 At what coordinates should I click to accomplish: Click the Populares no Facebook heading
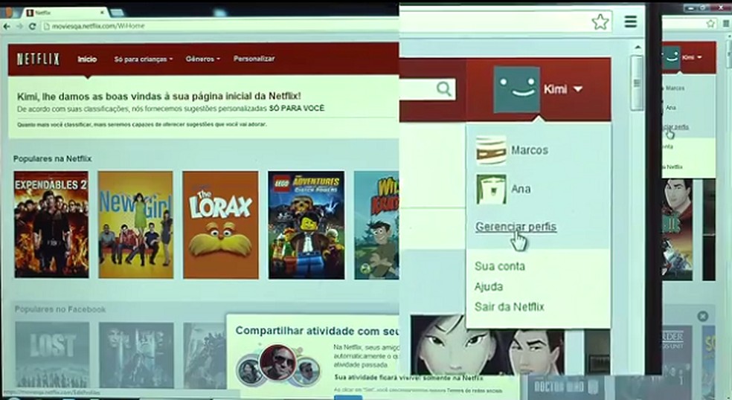pyautogui.click(x=60, y=309)
